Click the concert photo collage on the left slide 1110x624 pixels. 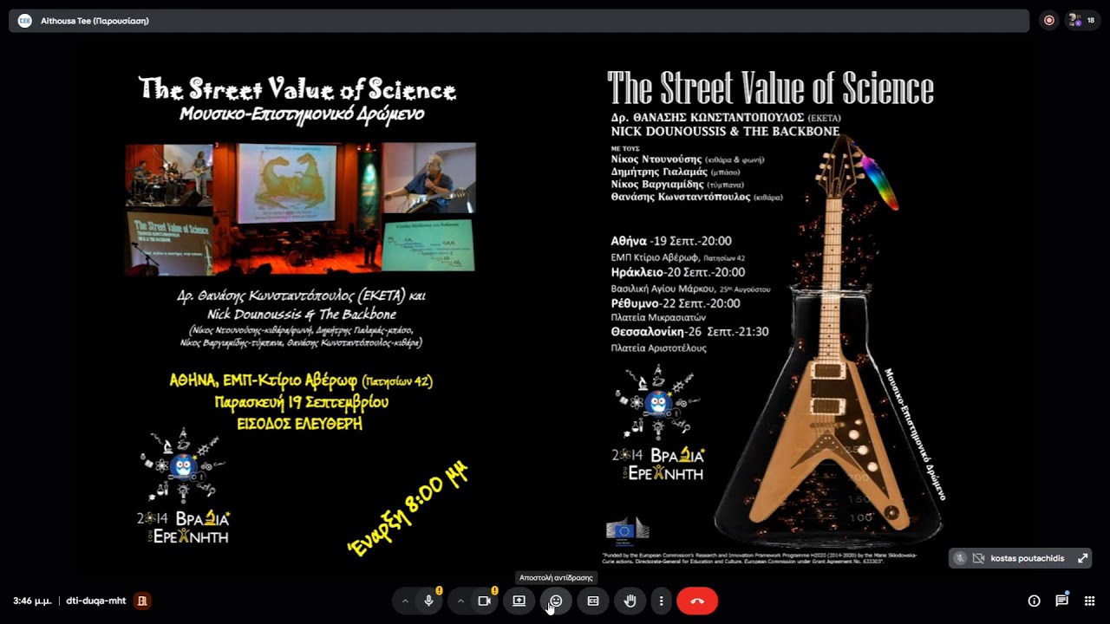tap(300, 209)
